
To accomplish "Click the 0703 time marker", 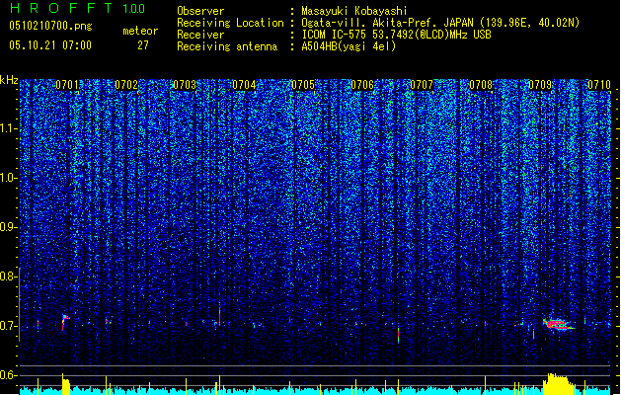I will pyautogui.click(x=185, y=85).
